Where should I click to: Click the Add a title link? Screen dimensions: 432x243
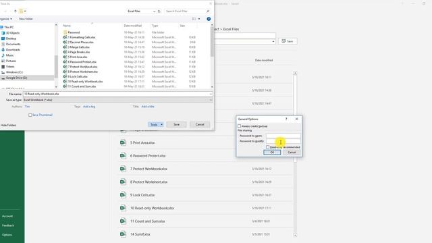click(x=148, y=107)
